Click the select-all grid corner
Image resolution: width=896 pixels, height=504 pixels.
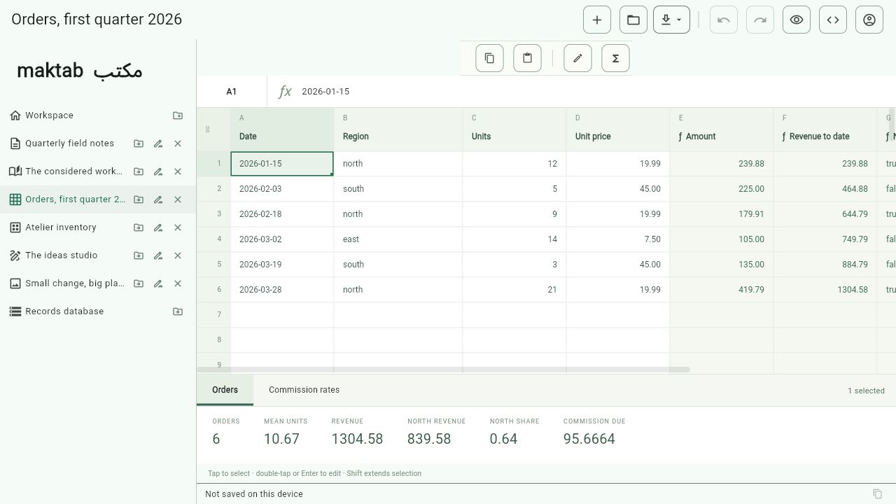[213, 129]
